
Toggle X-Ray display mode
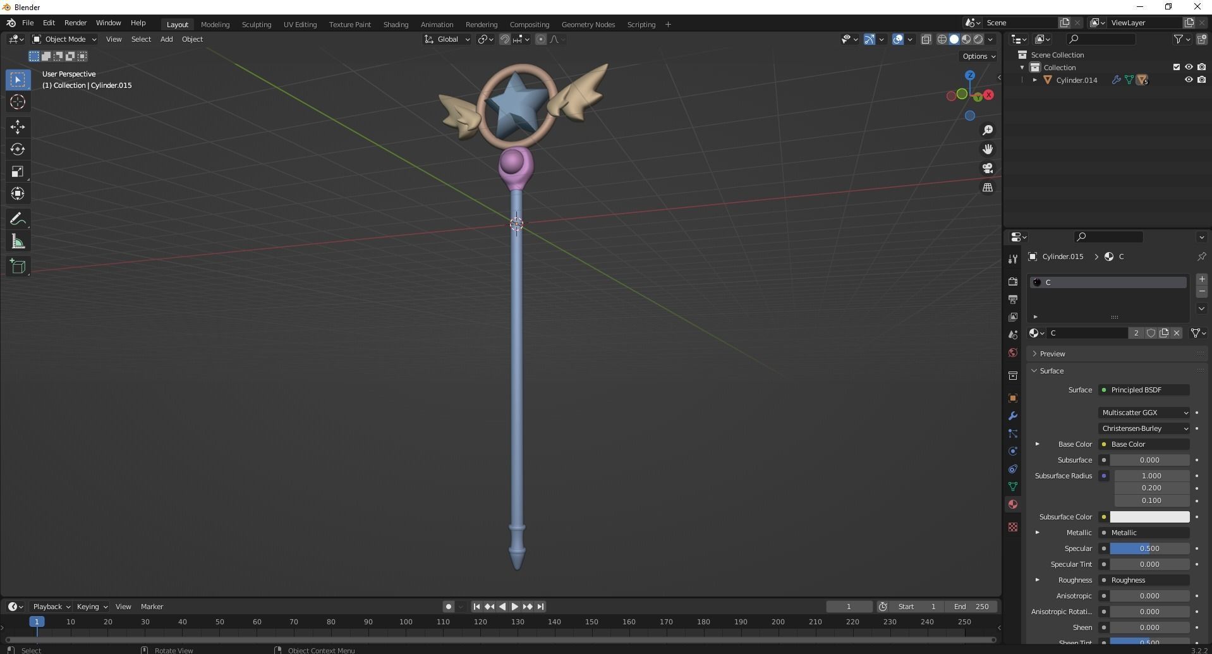[x=926, y=39]
